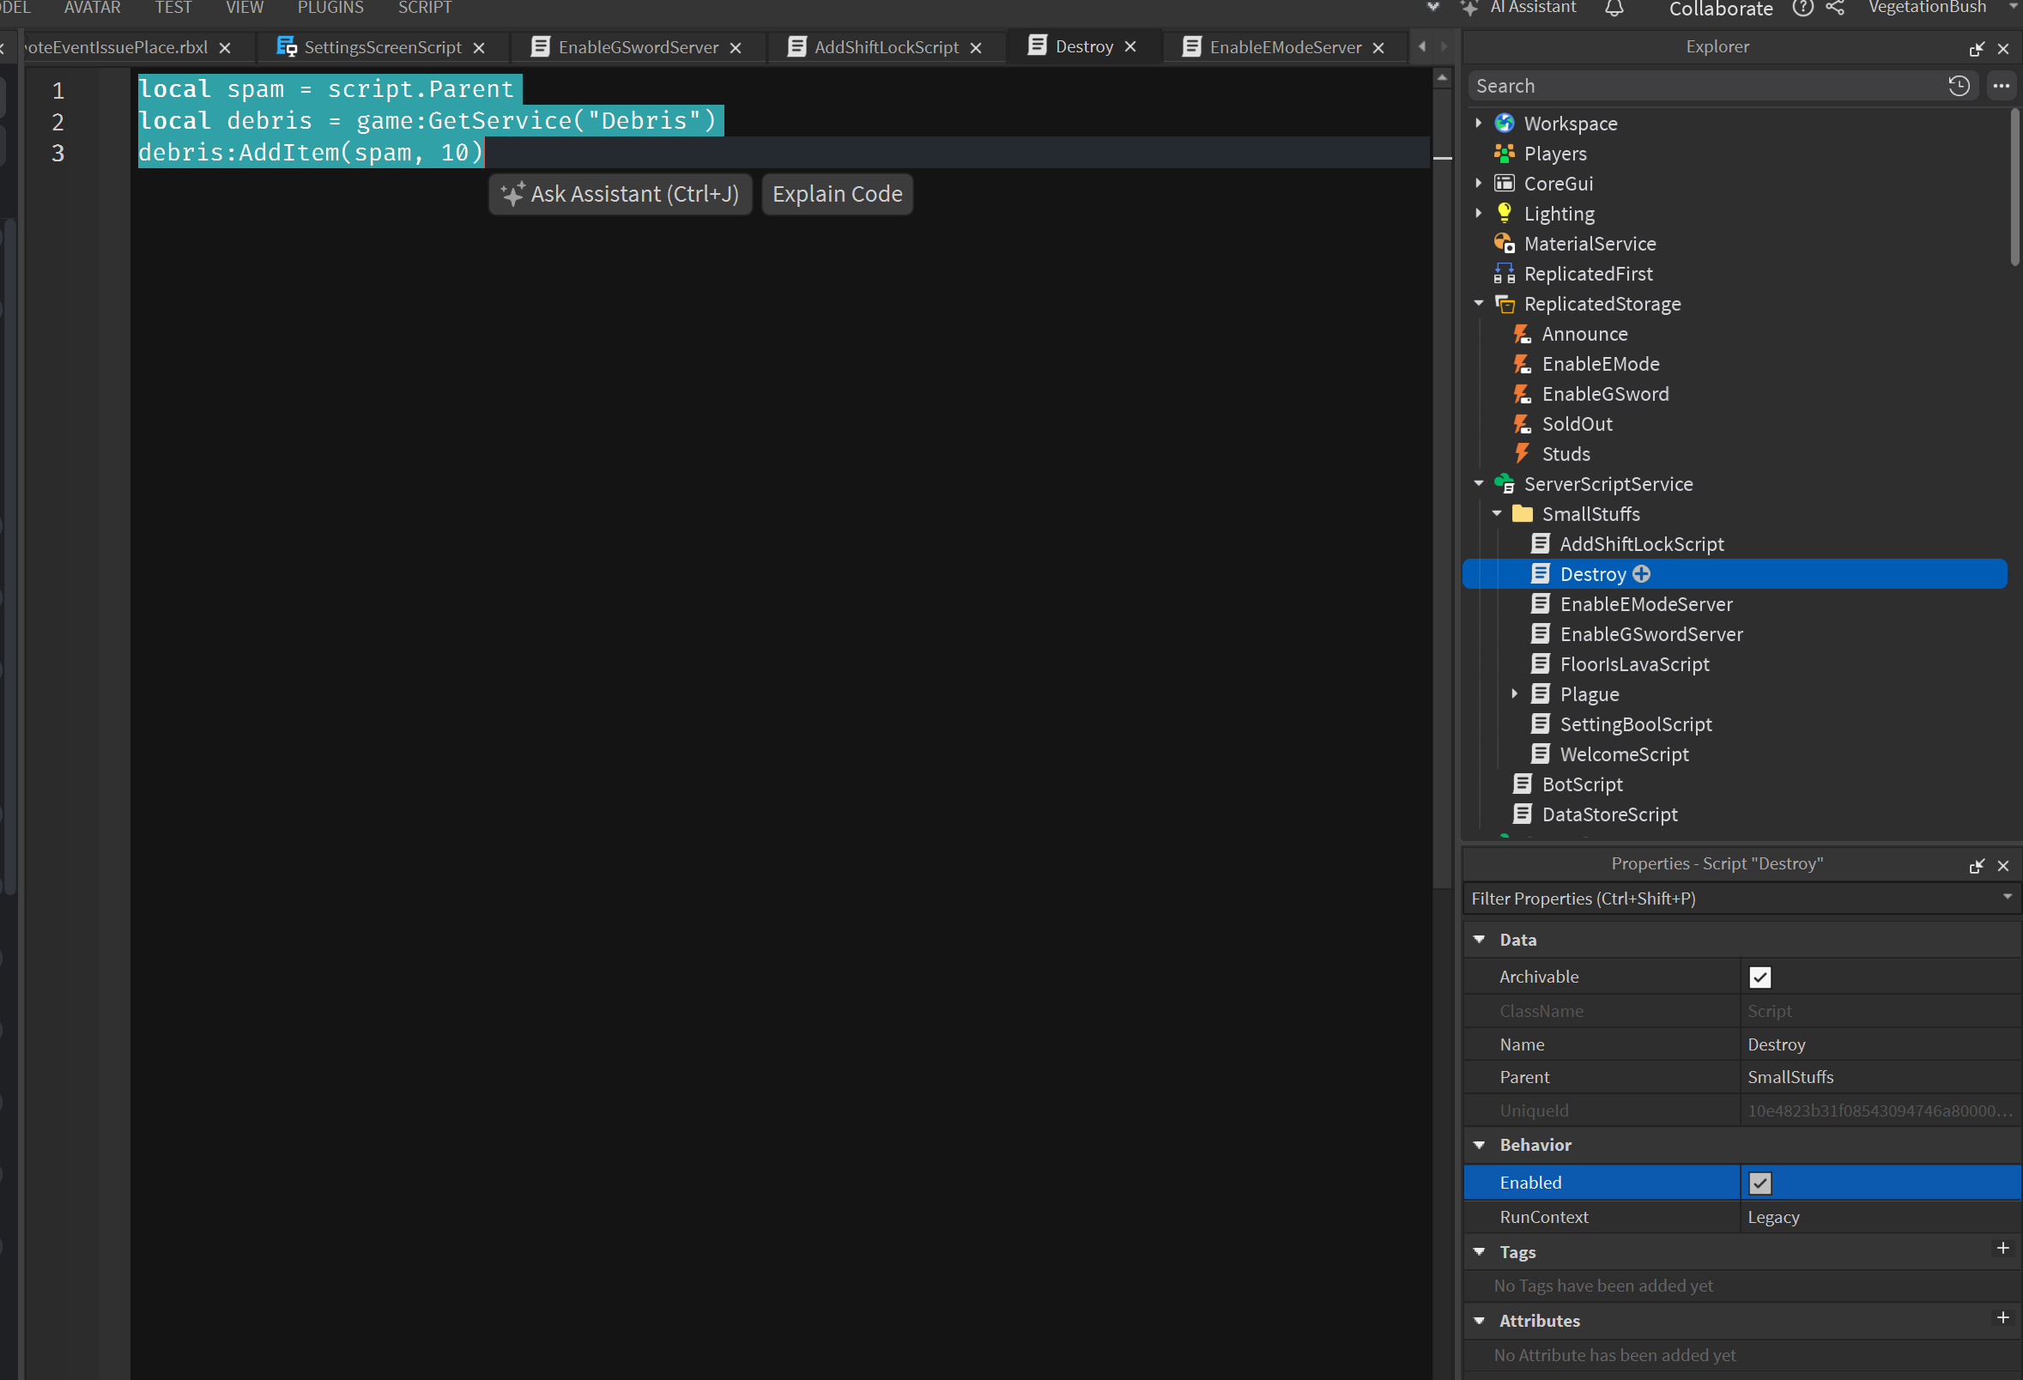Viewport: 2023px width, 1380px height.
Task: Insert an object using the plus next to Destroy
Action: (1642, 574)
